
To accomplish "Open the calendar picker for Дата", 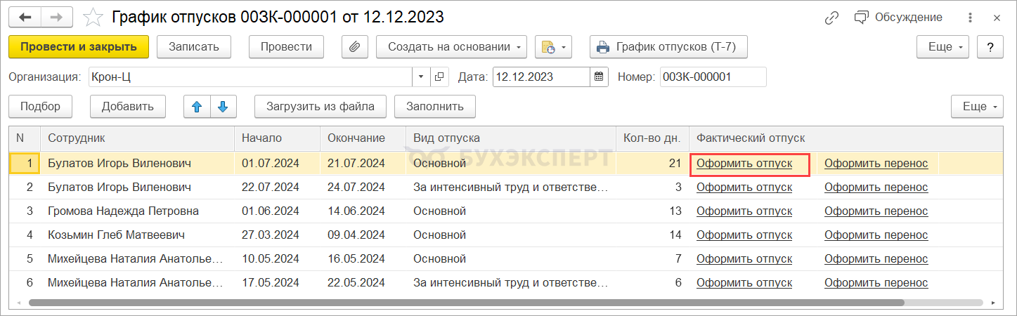I will pos(599,77).
